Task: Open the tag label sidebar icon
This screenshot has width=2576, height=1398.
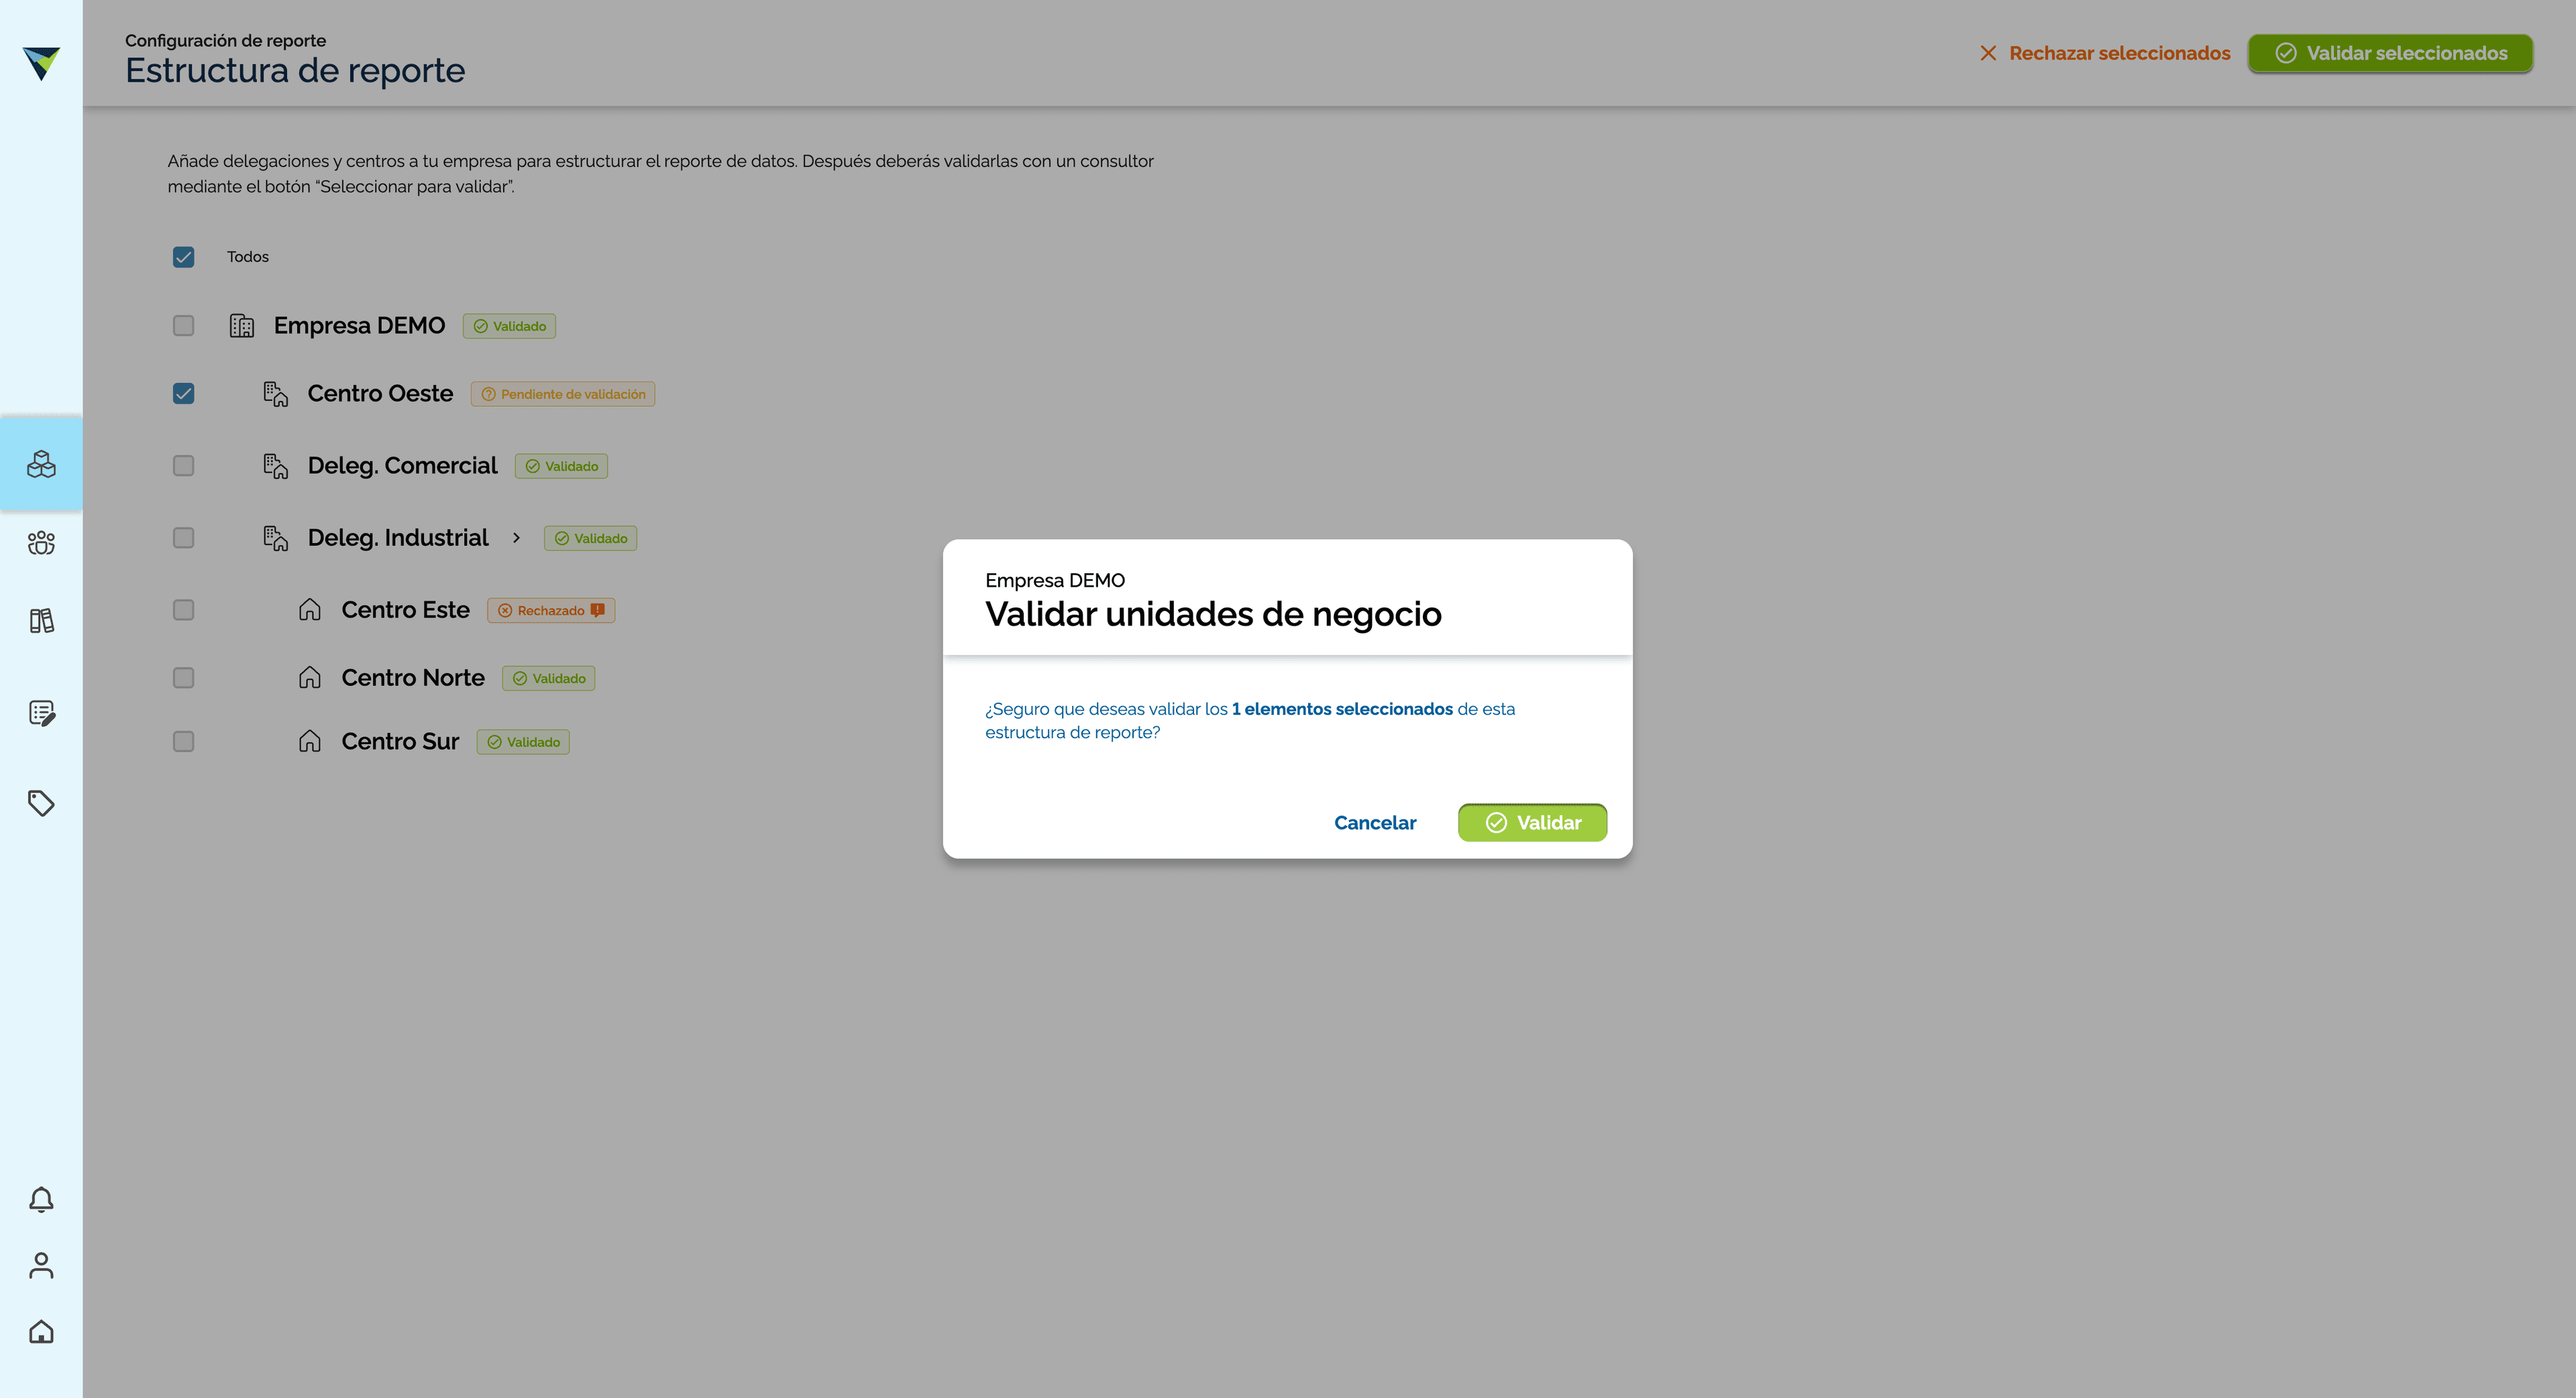Action: tap(41, 803)
